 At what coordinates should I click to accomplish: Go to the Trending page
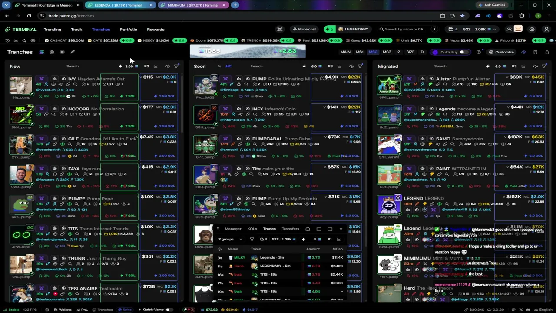coord(53,30)
